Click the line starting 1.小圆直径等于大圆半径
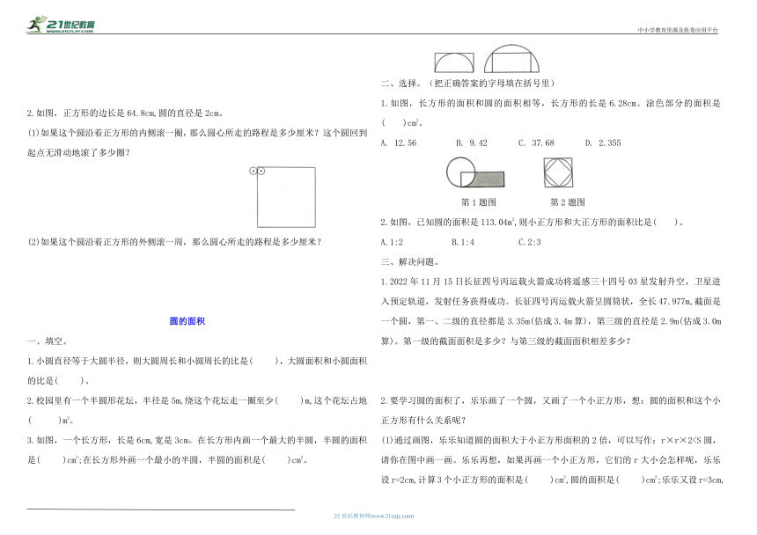The height and width of the screenshot is (535, 757). [x=197, y=361]
